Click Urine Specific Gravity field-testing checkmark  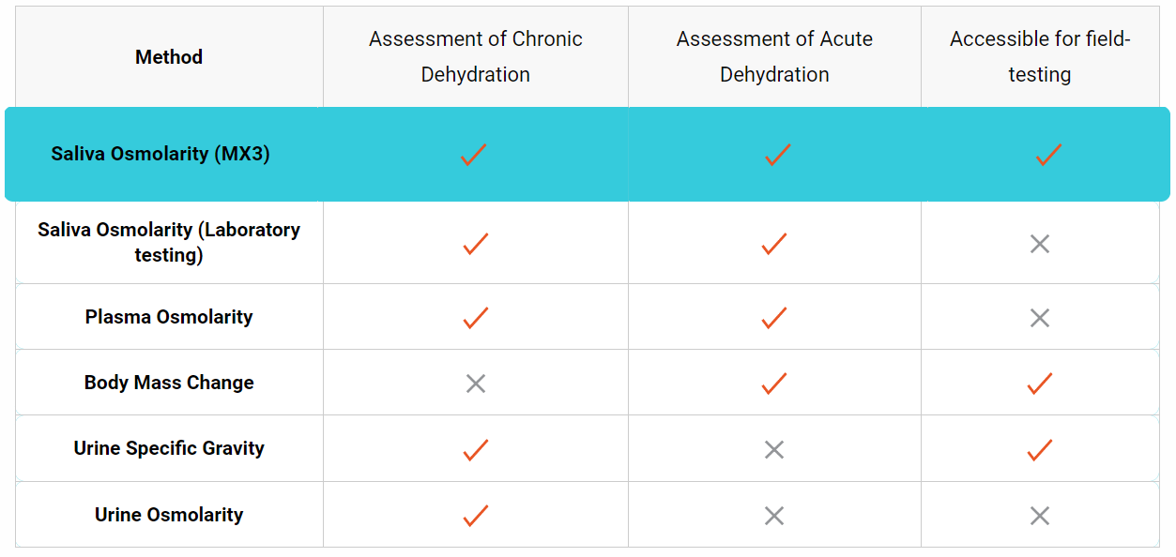click(1039, 450)
